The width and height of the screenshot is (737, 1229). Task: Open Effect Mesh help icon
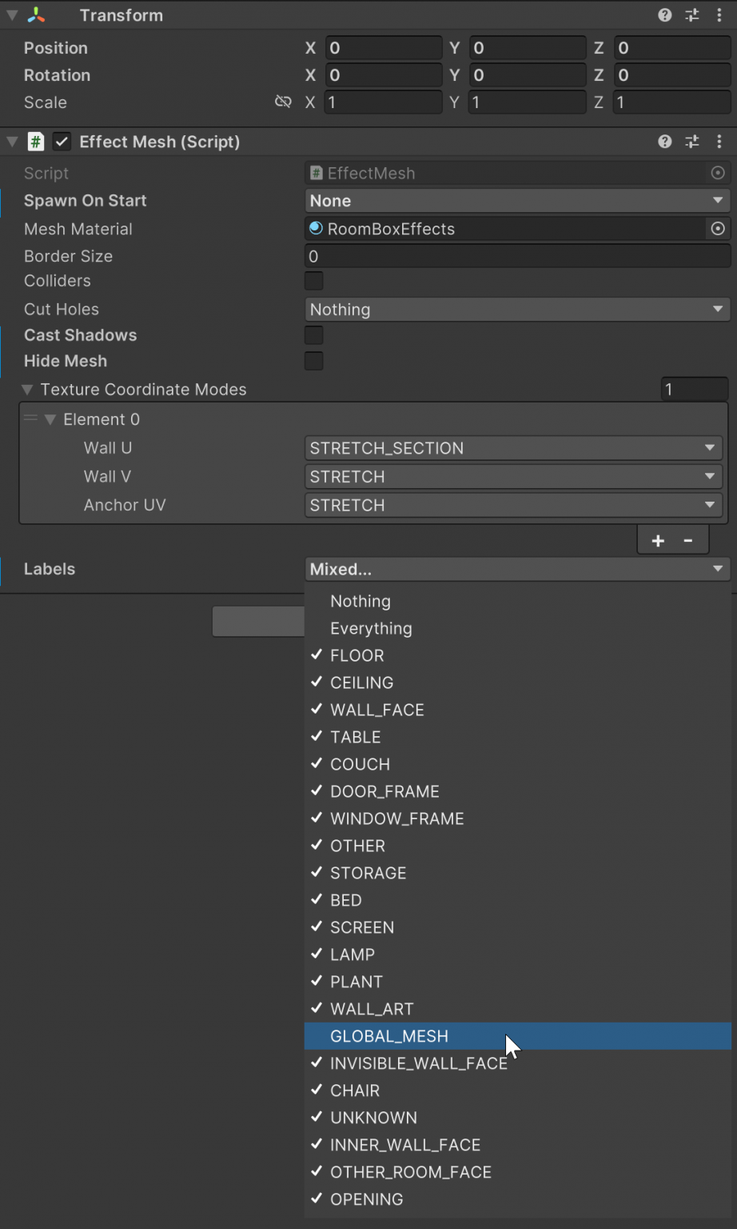point(664,142)
